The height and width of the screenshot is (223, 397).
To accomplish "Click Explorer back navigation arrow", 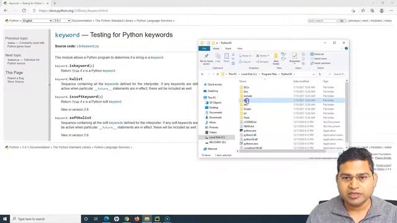I will 202,74.
